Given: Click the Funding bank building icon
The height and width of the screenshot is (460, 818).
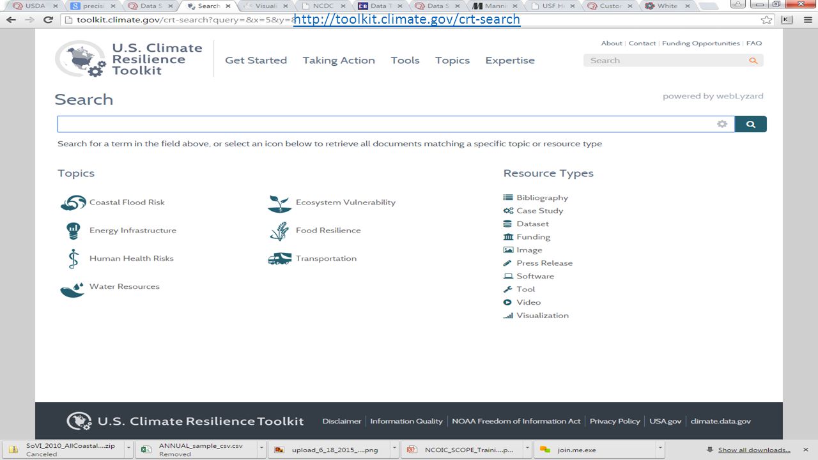Looking at the screenshot, I should 508,237.
